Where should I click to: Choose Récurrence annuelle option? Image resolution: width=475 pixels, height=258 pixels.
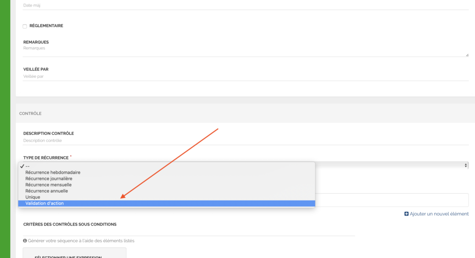(x=46, y=191)
